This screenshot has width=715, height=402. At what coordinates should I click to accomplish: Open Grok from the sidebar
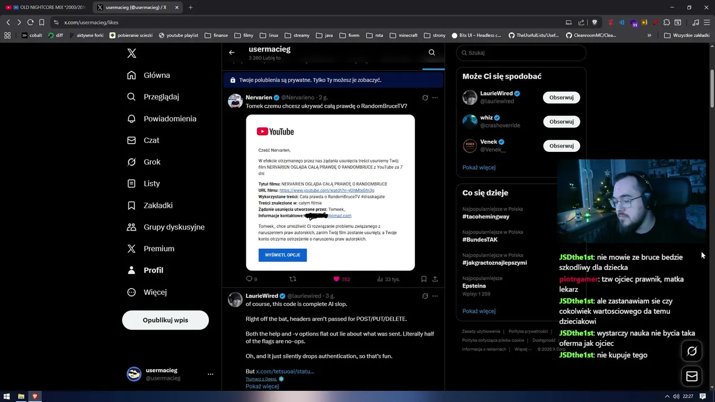pos(144,162)
